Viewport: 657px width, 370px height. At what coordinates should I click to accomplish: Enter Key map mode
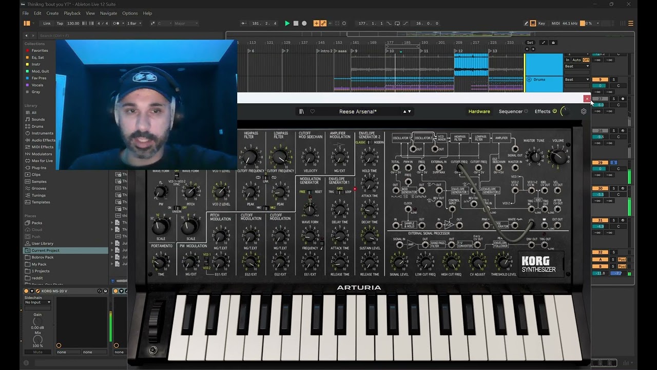click(x=542, y=23)
